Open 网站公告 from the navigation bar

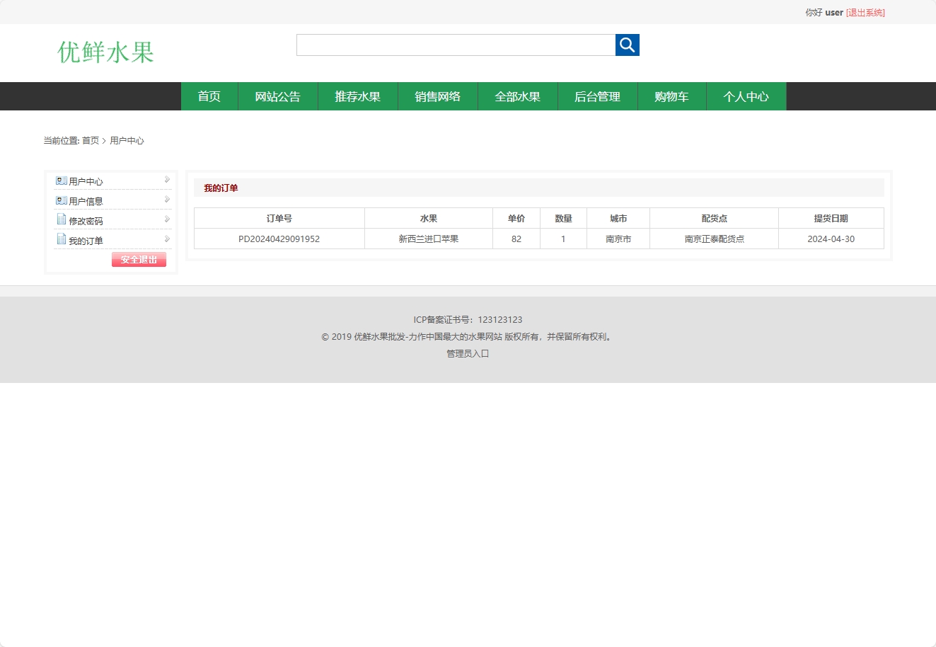[278, 96]
